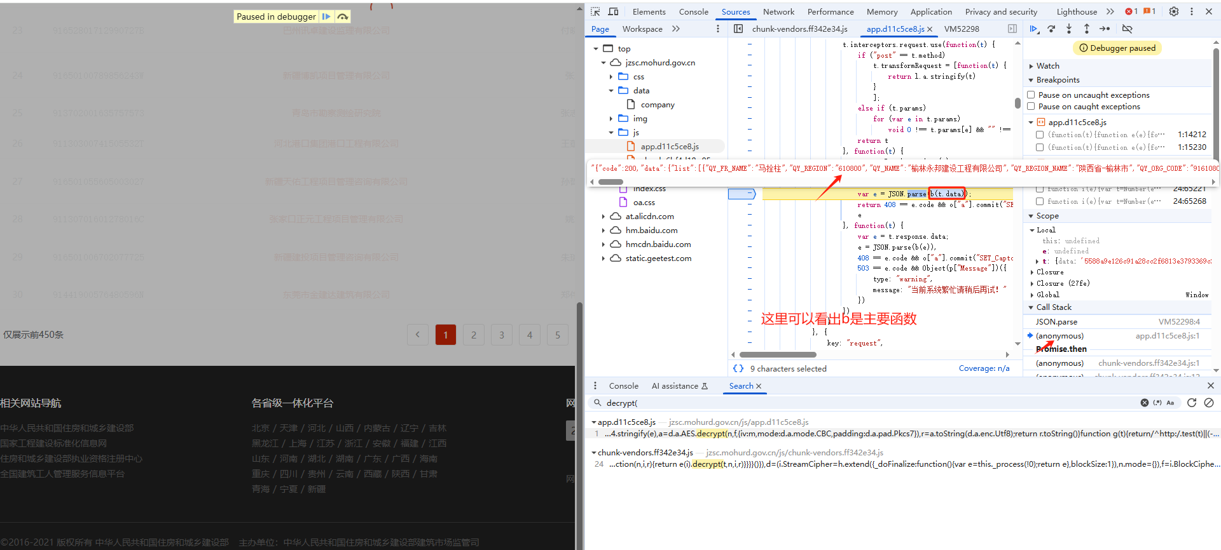Click the red error count indicator
The height and width of the screenshot is (550, 1221).
(x=1131, y=11)
